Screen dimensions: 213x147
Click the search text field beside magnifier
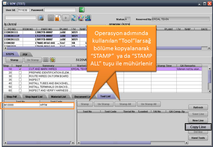[21, 18]
